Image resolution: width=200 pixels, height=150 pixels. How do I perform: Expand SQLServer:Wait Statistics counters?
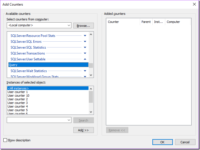(85, 71)
